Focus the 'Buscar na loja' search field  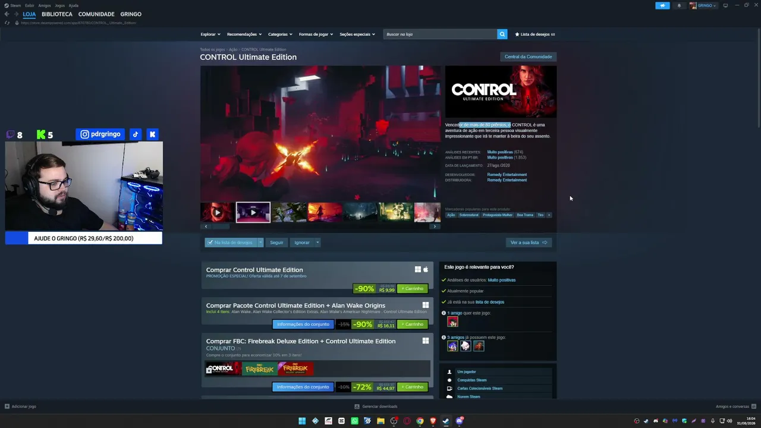[x=441, y=34]
